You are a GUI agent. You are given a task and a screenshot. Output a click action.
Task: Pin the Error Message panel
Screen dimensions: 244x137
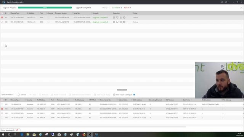(17, 130)
